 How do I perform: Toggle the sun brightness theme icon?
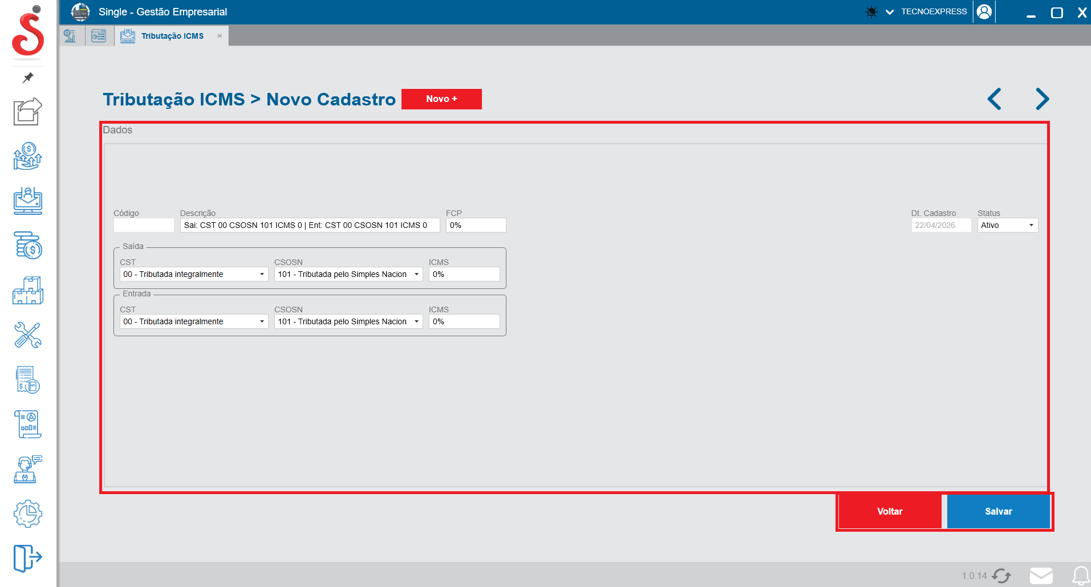(871, 12)
